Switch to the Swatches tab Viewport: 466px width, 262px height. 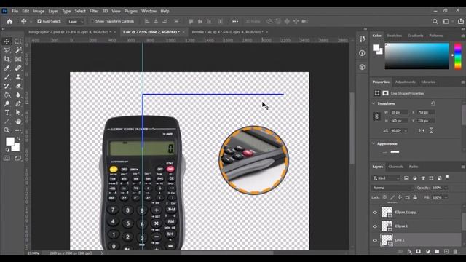pyautogui.click(x=395, y=36)
